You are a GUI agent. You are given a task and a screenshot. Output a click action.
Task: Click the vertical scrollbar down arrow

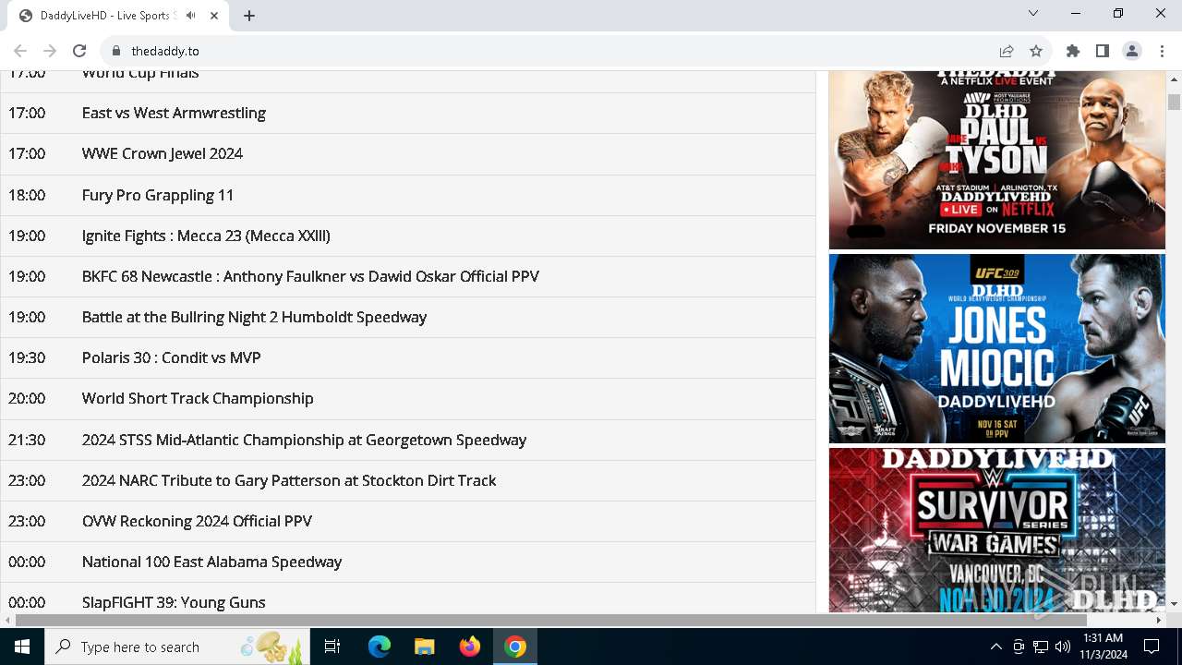[x=1174, y=604]
